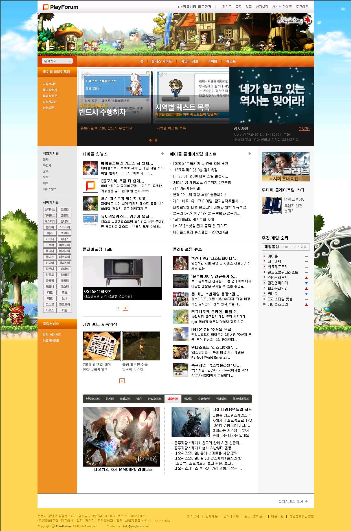Select the 카스티아 server button
The height and width of the screenshot is (531, 351).
click(50, 221)
